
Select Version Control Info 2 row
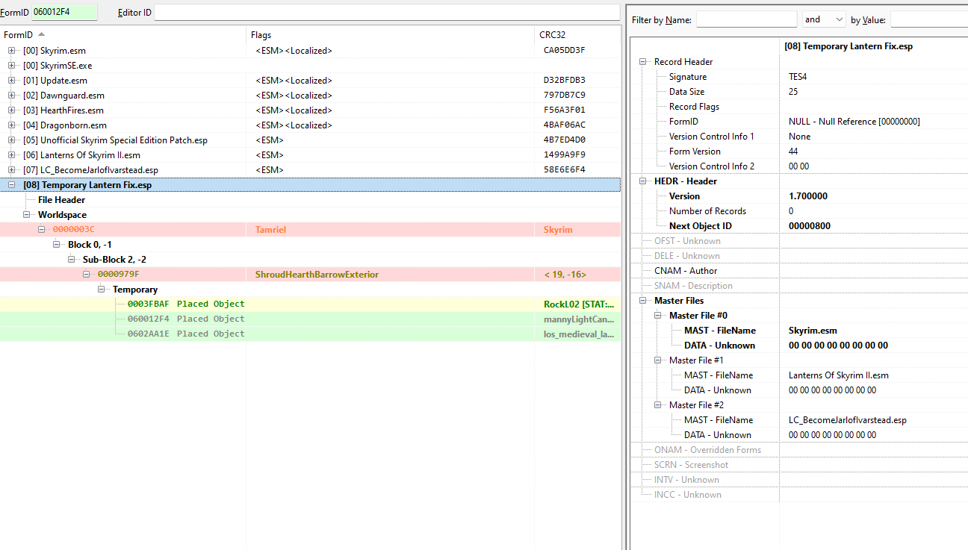[799, 166]
